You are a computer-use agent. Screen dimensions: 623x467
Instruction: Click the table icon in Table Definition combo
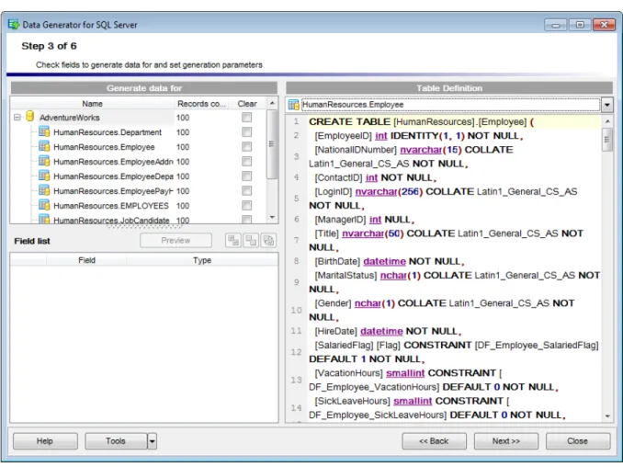[294, 105]
